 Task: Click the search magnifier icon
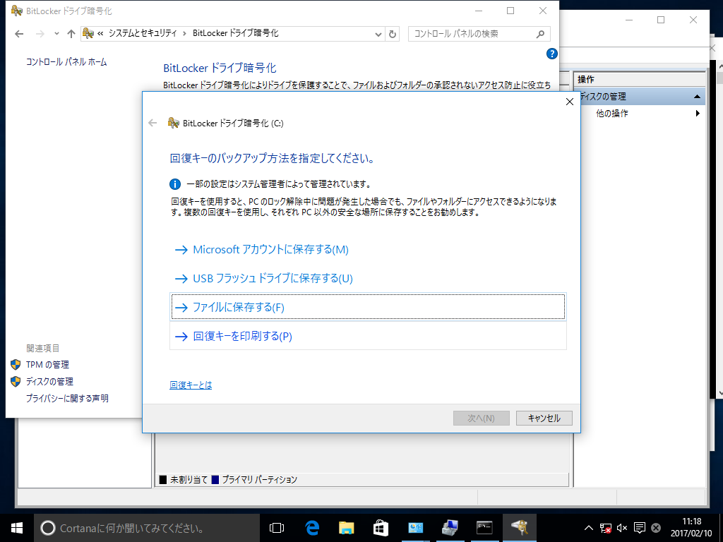(540, 34)
